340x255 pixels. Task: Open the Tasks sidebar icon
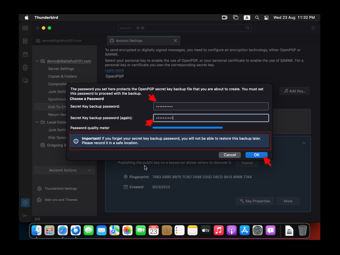point(25,68)
